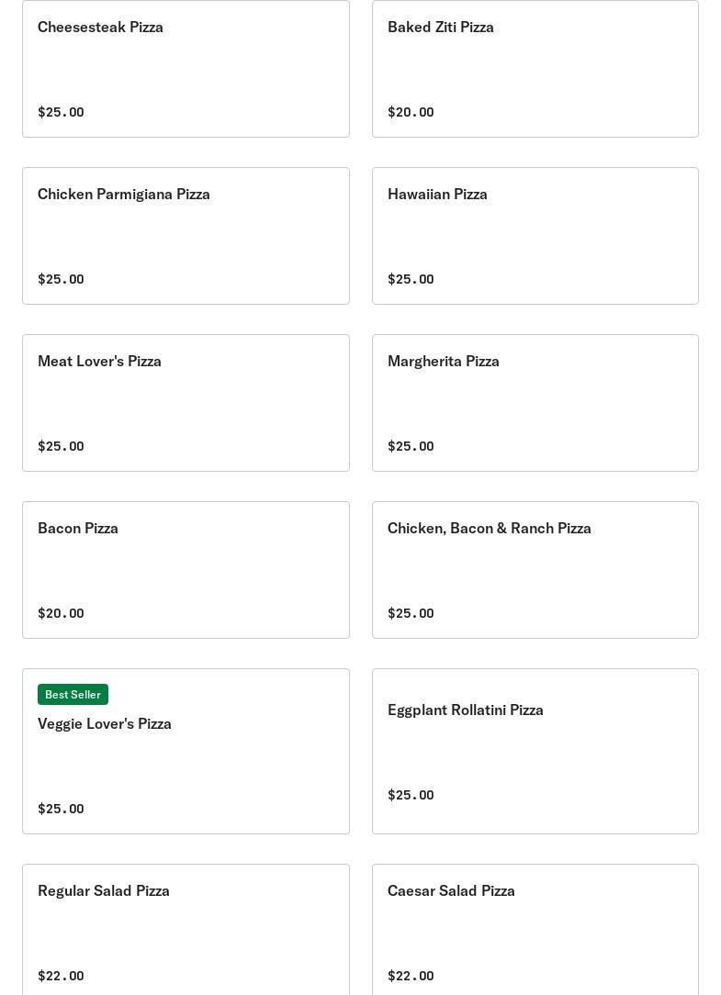This screenshot has width=721, height=995.
Task: Click the Best Seller badge
Action: point(73,695)
